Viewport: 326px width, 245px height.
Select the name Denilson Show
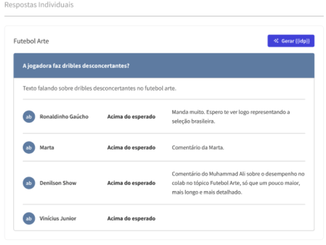[x=58, y=183]
